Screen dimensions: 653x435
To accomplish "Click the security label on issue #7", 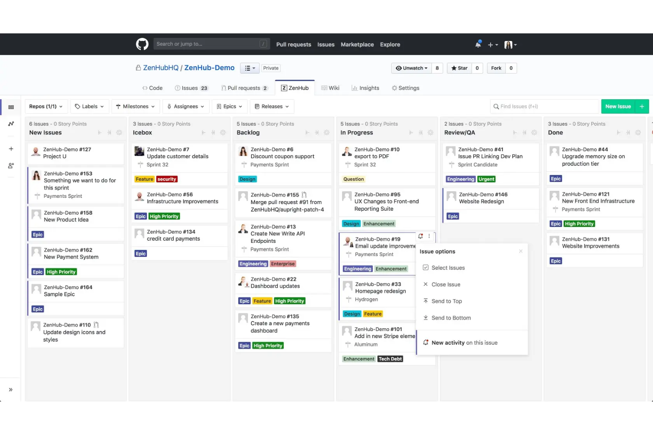I will (167, 179).
